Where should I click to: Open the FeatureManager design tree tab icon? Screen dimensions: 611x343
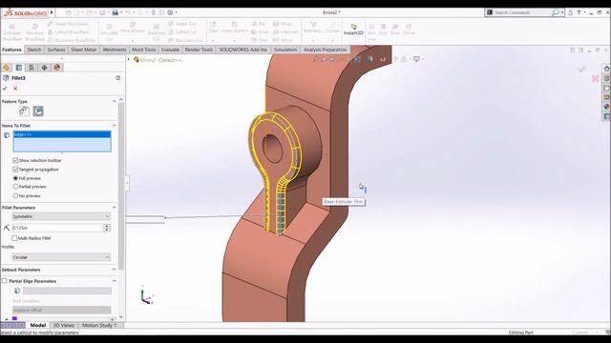(6, 68)
